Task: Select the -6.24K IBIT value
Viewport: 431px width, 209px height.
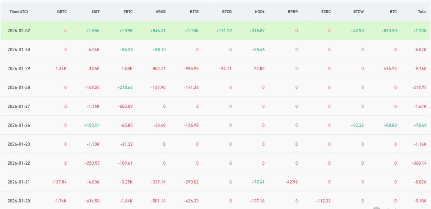Action: [x=93, y=49]
